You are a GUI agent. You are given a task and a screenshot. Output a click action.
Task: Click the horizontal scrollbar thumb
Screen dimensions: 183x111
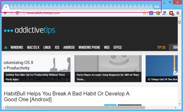(75, 108)
